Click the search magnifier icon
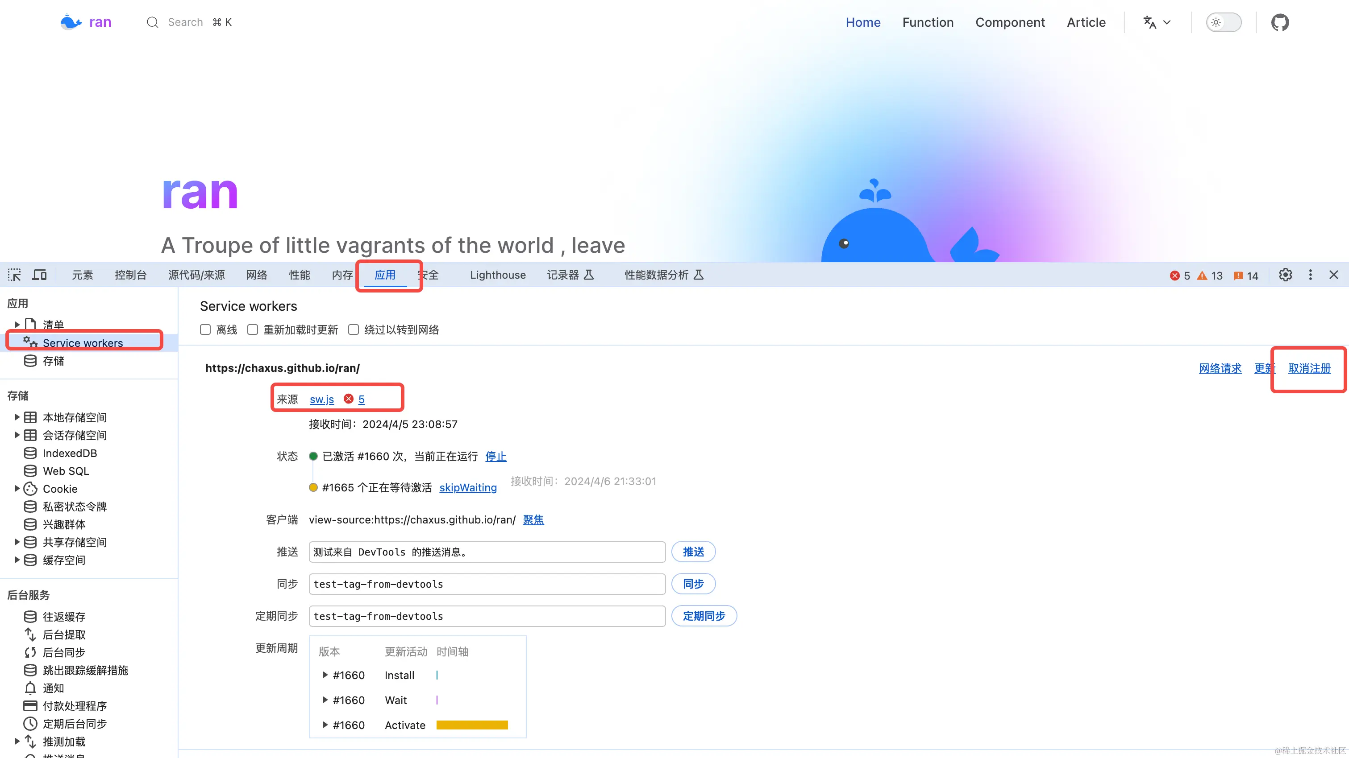1349x758 pixels. pyautogui.click(x=152, y=22)
